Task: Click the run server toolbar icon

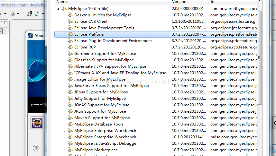Action: (x=37, y=14)
